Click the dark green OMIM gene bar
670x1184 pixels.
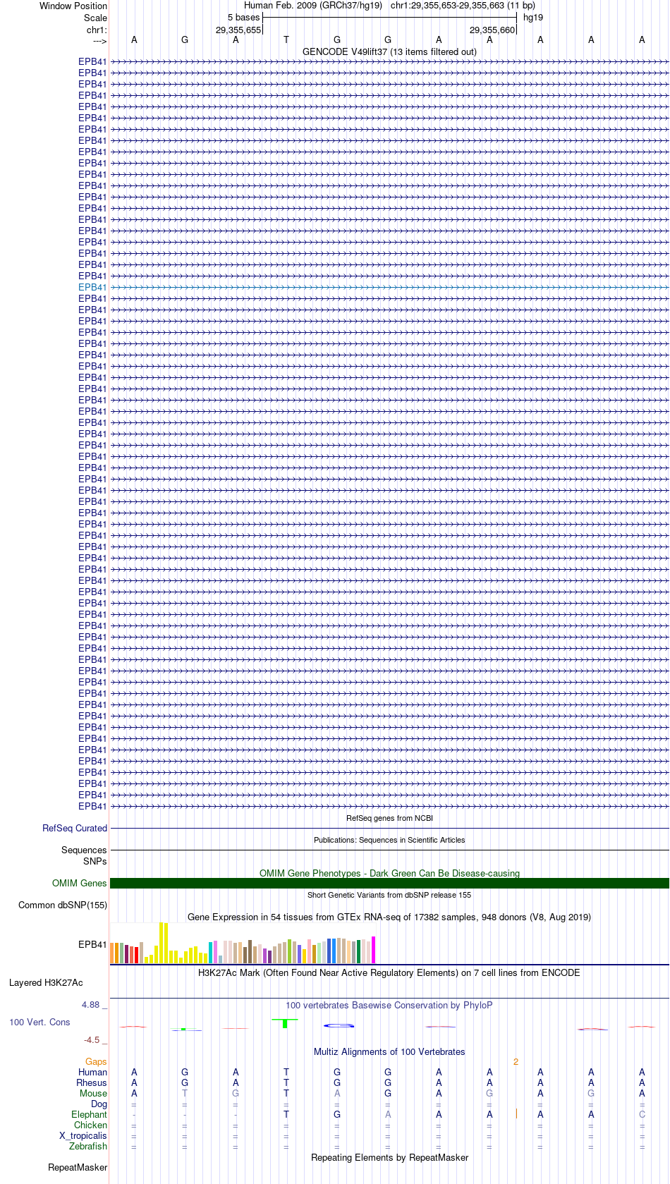pos(389,883)
